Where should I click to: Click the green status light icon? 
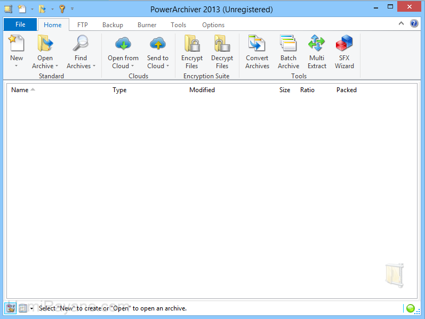click(x=411, y=308)
